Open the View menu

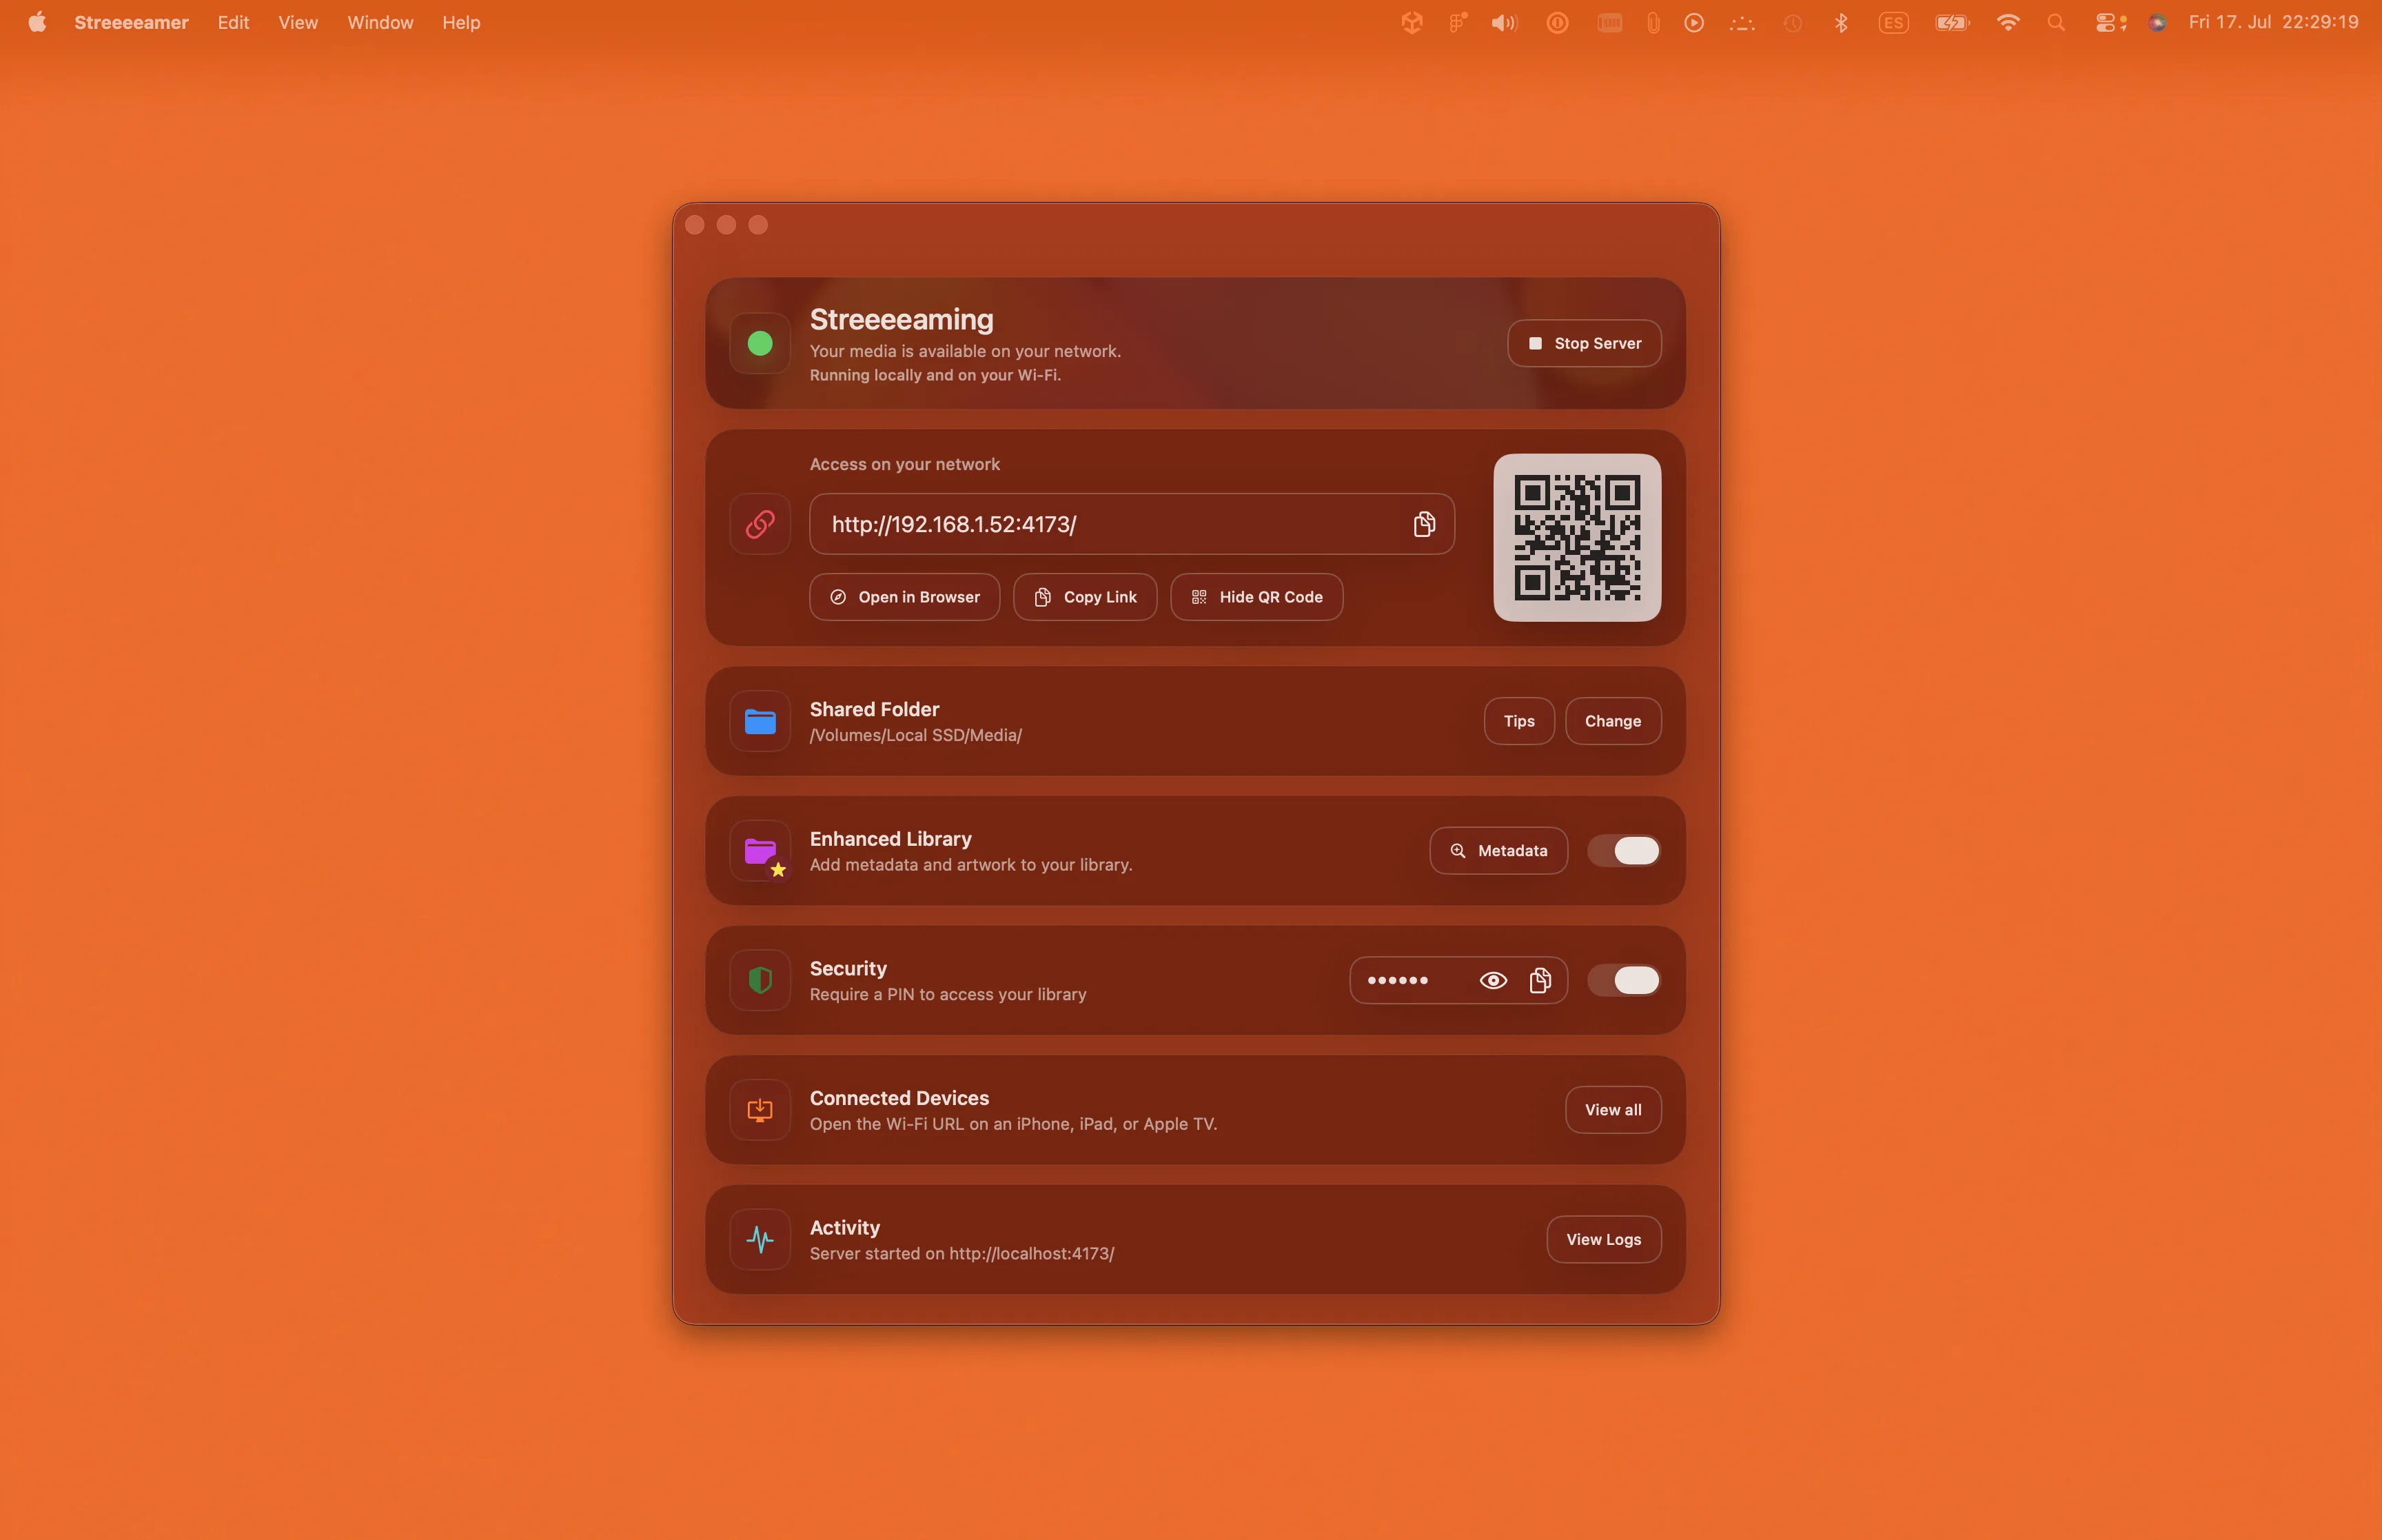[298, 22]
